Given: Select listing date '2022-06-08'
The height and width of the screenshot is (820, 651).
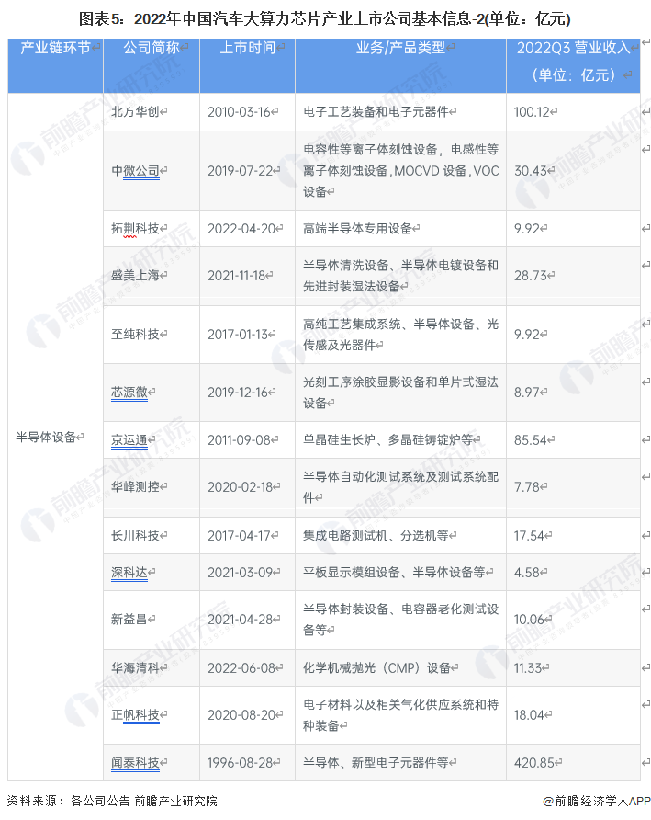Looking at the screenshot, I should pos(241,668).
